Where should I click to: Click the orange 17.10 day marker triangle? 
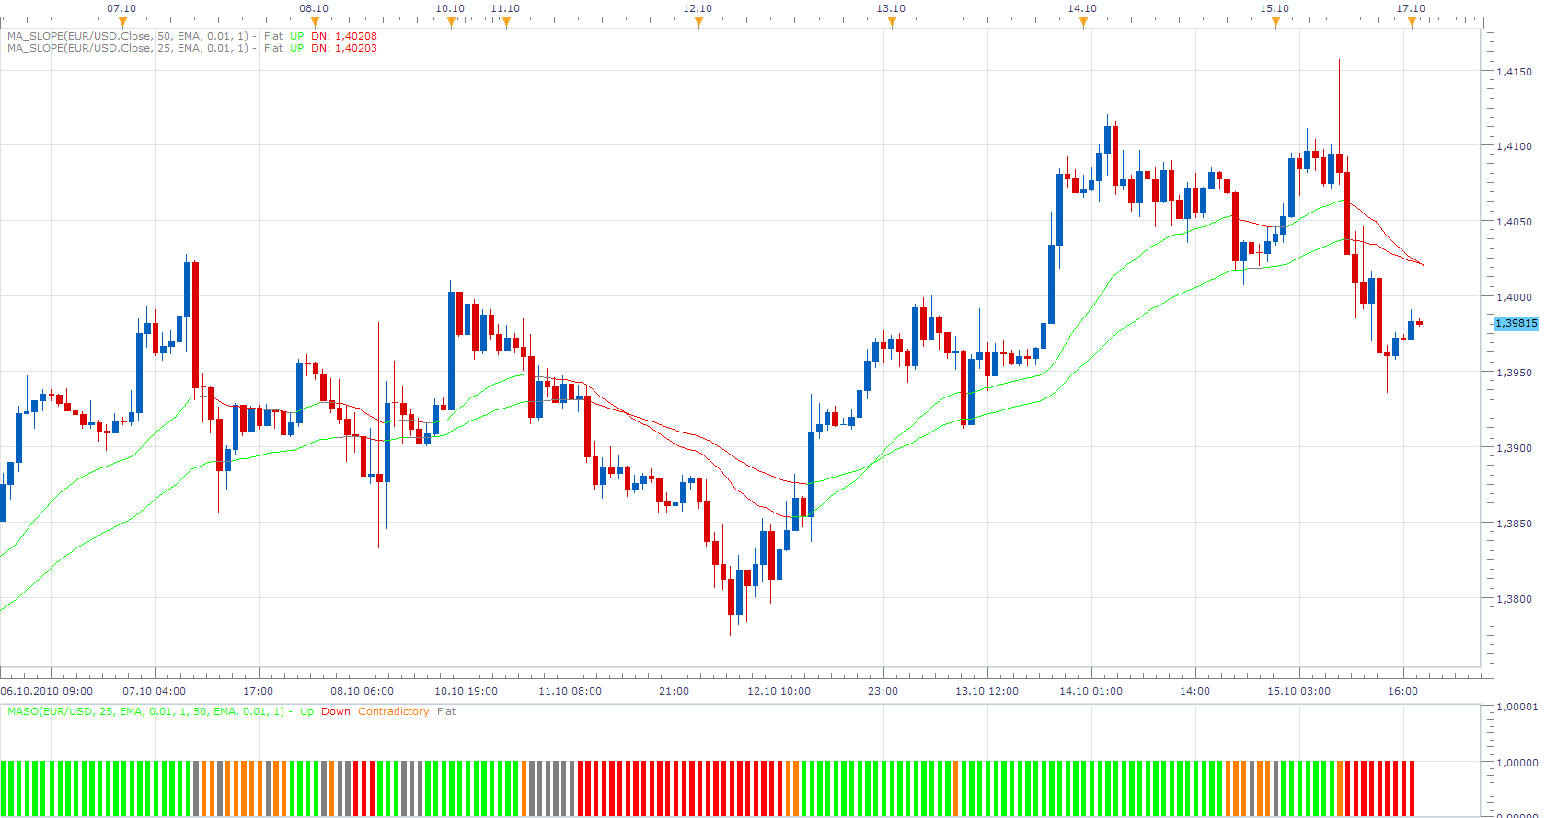[x=1412, y=23]
